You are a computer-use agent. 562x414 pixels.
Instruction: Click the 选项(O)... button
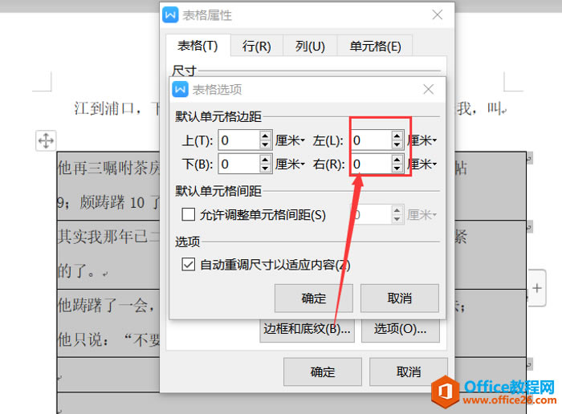coord(401,330)
